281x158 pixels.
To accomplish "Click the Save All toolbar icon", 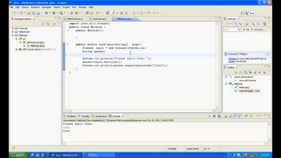I will [x=34, y=13].
